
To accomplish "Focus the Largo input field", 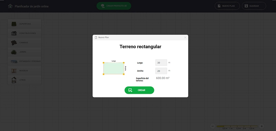I will (x=161, y=63).
